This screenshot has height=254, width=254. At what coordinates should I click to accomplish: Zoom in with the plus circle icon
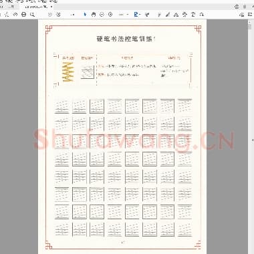(x=110, y=15)
